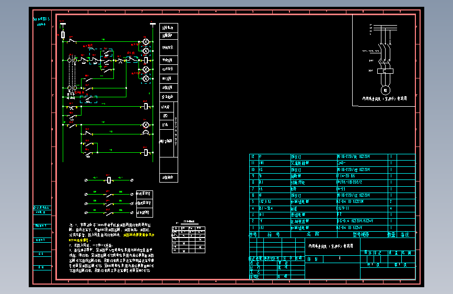Click the '热继电器' name cell in row 3
Screen dimensions: 453x294
point(313,214)
